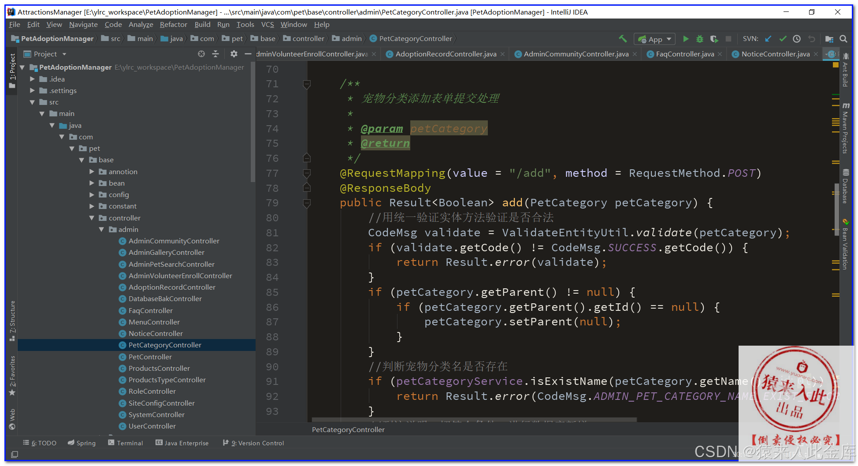
Task: Open the Refactor menu
Action: click(x=173, y=25)
